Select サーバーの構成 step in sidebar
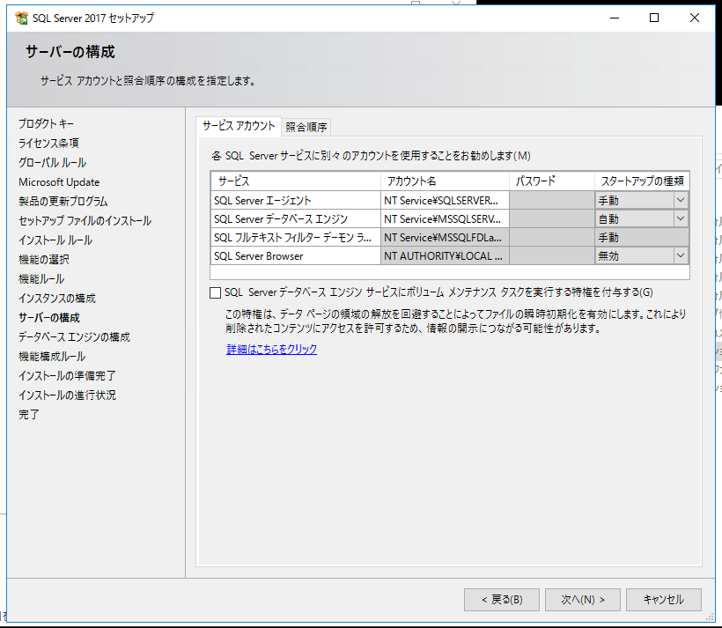Viewport: 722px width, 628px height. tap(49, 317)
